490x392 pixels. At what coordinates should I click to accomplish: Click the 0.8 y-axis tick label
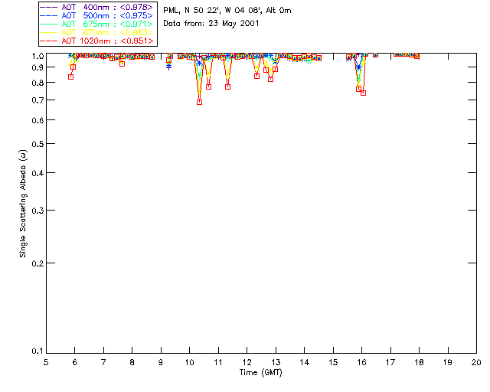click(x=38, y=83)
